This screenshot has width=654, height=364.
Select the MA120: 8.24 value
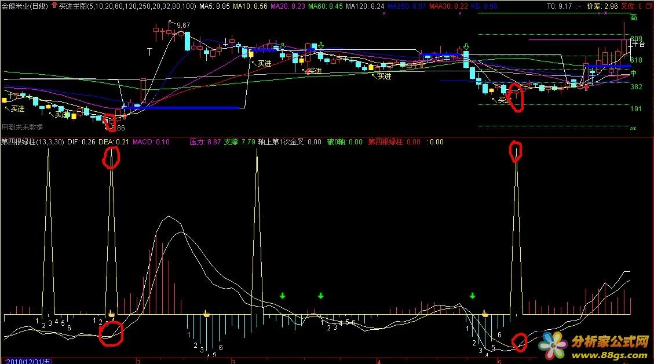coord(365,6)
